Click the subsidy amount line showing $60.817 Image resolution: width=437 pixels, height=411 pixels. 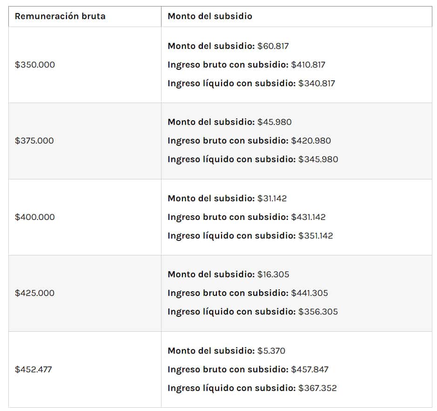pyautogui.click(x=228, y=46)
